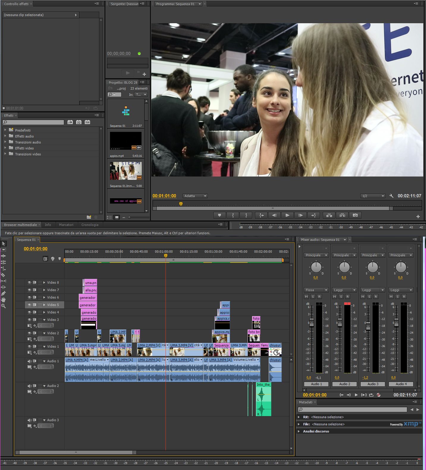The image size is (426, 470).
Task: Select the Hand tool
Action: [x=4, y=300]
